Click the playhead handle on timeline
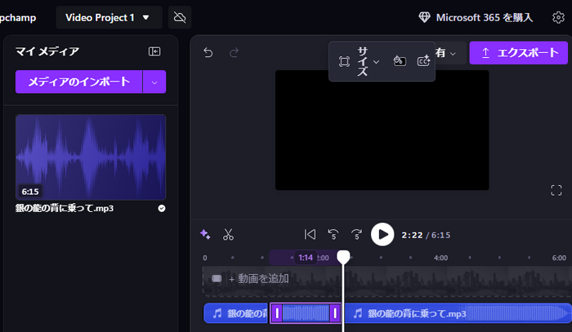This screenshot has height=332, width=572. click(343, 257)
